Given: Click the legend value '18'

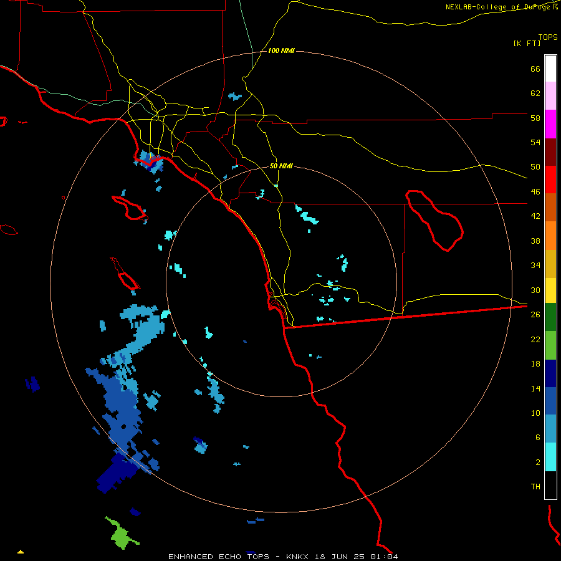Looking at the screenshot, I should pos(535,363).
